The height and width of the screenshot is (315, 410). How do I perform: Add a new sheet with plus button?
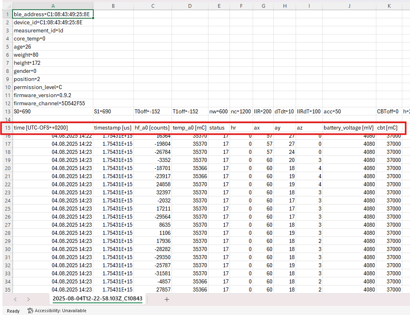[x=167, y=299]
